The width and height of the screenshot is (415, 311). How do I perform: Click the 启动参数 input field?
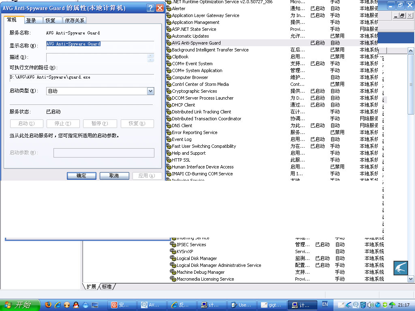pos(104,153)
